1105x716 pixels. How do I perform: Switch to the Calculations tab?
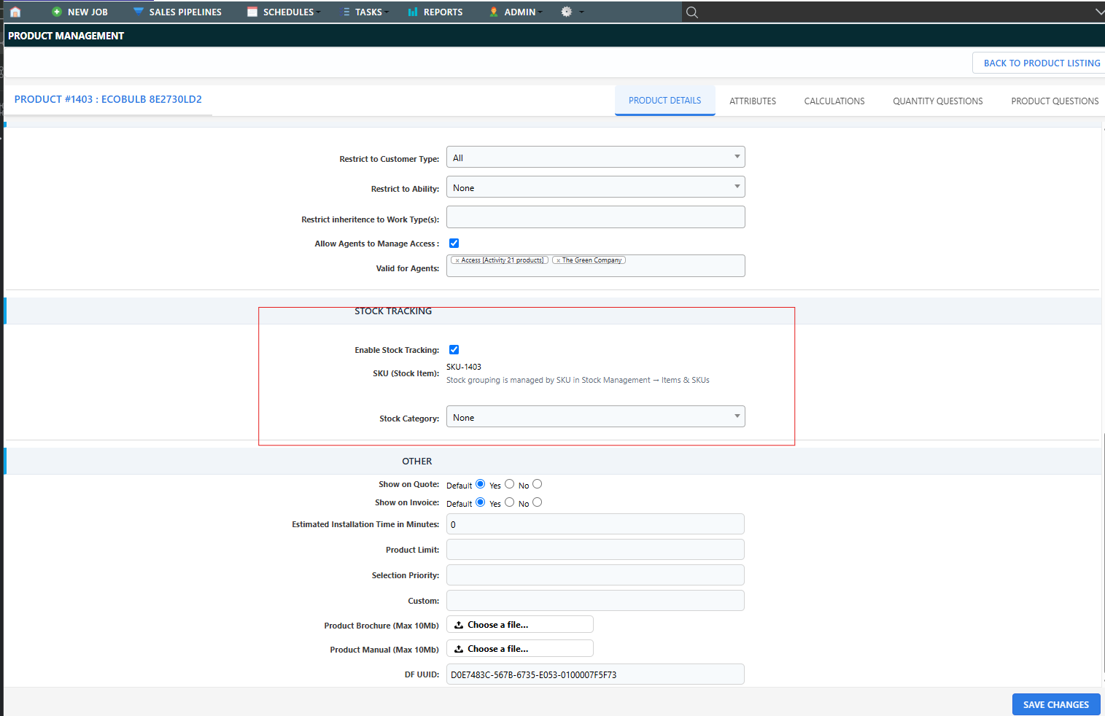point(834,101)
